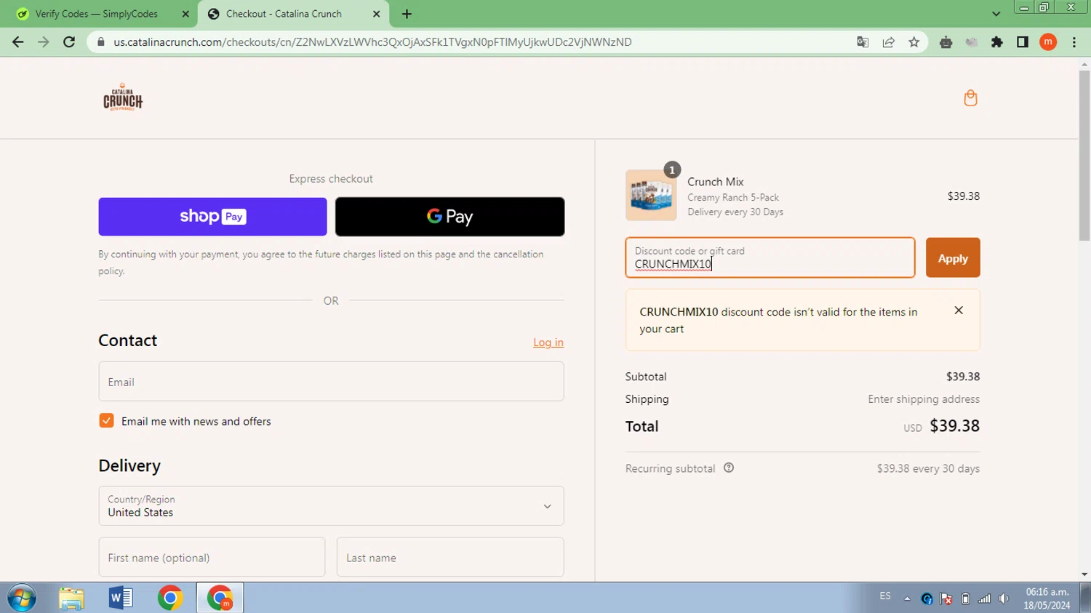Close the Checkout - Catalina Crunch tab
The width and height of the screenshot is (1091, 613).
pos(376,14)
